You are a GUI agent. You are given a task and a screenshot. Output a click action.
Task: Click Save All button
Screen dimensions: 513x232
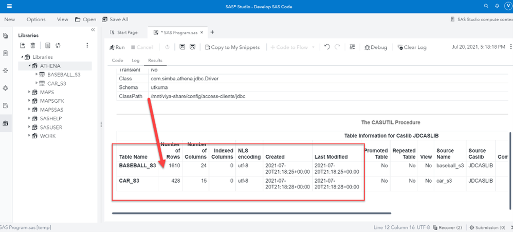click(x=115, y=20)
